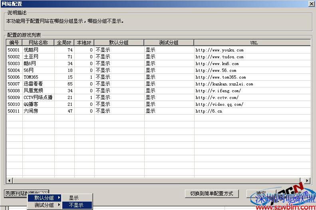
Task: Click the 本地DP column header
Action: (x=84, y=43)
